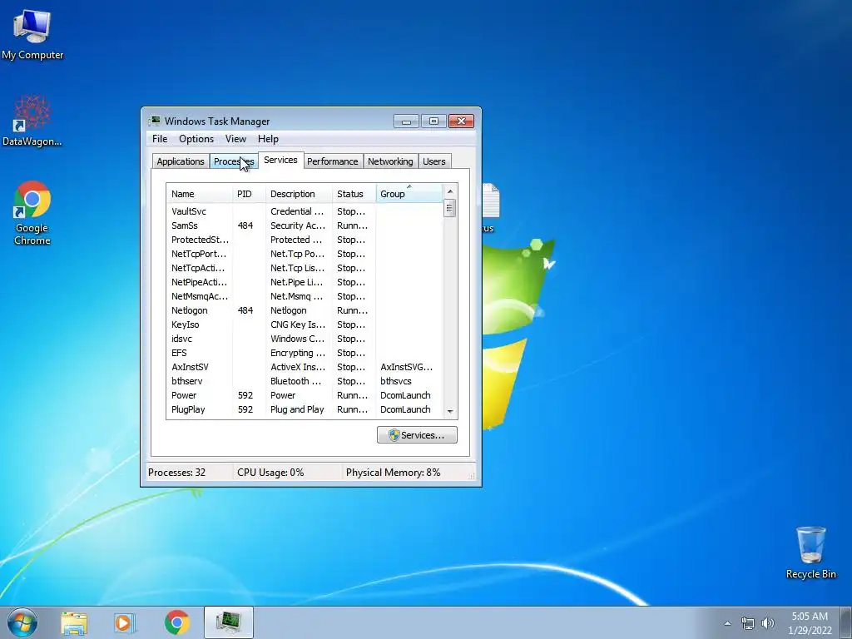
Task: Open the Help menu
Action: click(268, 139)
